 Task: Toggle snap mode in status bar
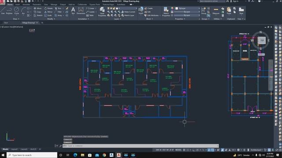188,150
